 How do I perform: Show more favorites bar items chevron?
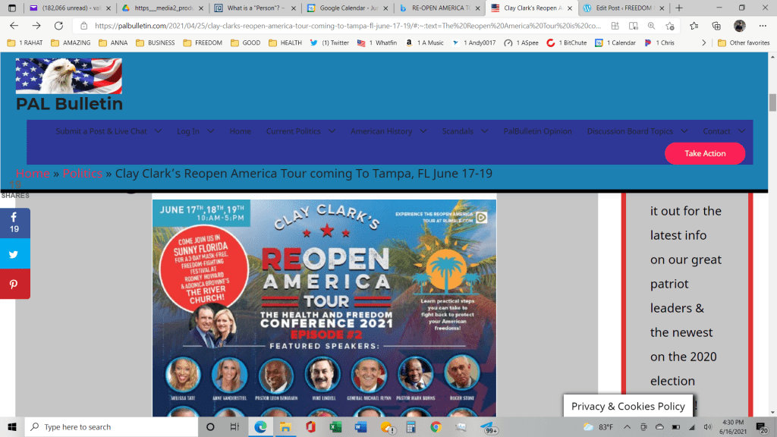tap(704, 42)
